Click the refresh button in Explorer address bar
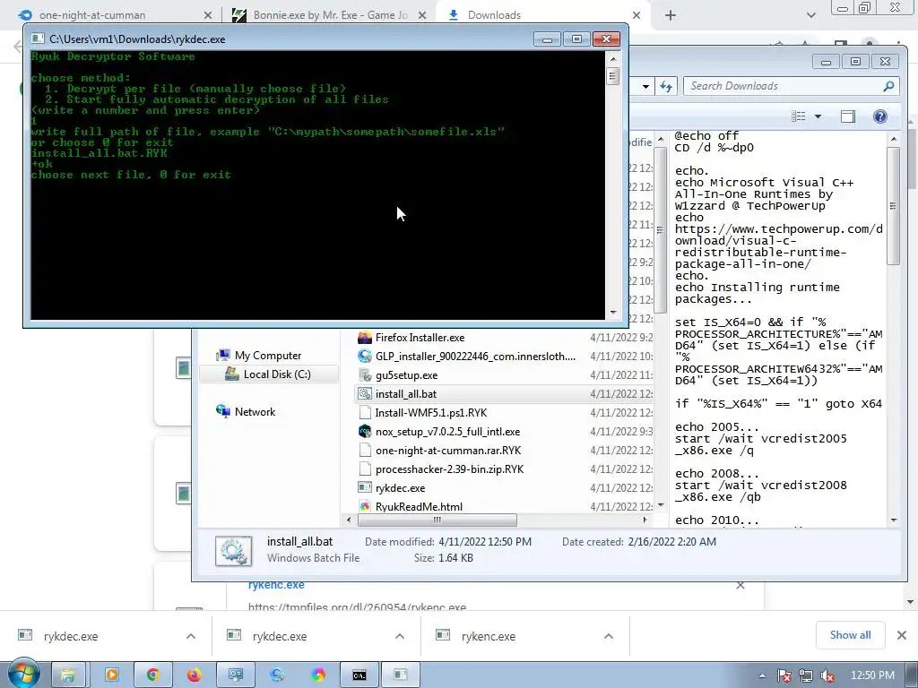This screenshot has width=918, height=688. 666,87
